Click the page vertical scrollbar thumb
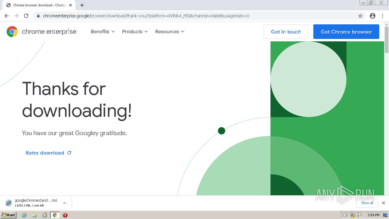The height and width of the screenshot is (219, 389). [x=387, y=40]
